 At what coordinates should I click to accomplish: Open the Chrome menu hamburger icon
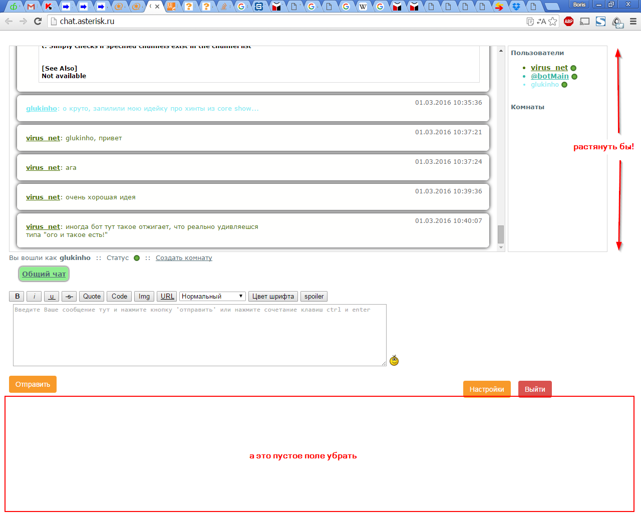pos(633,21)
